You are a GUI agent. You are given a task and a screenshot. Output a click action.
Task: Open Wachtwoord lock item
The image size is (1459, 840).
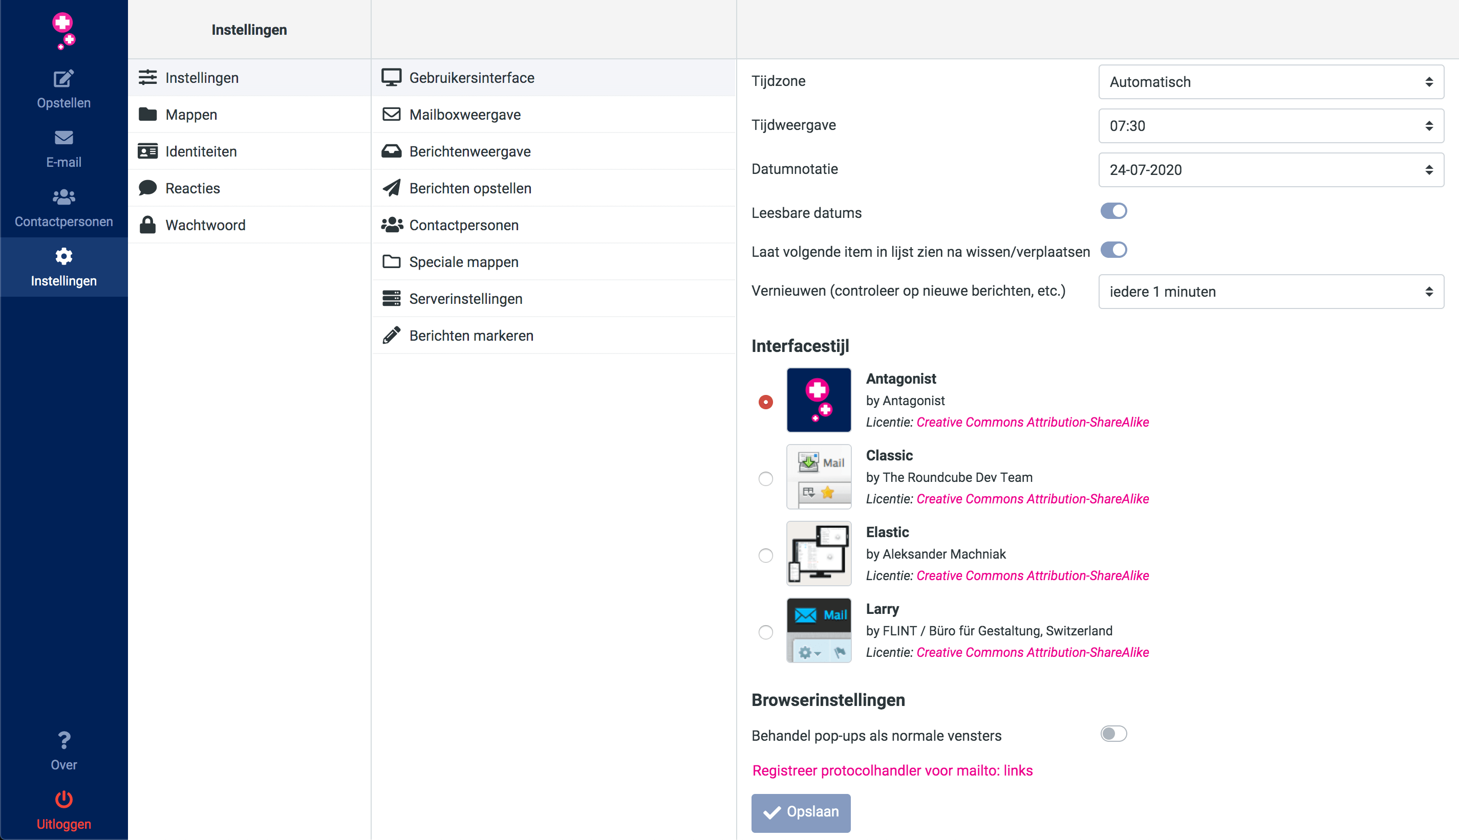205,225
